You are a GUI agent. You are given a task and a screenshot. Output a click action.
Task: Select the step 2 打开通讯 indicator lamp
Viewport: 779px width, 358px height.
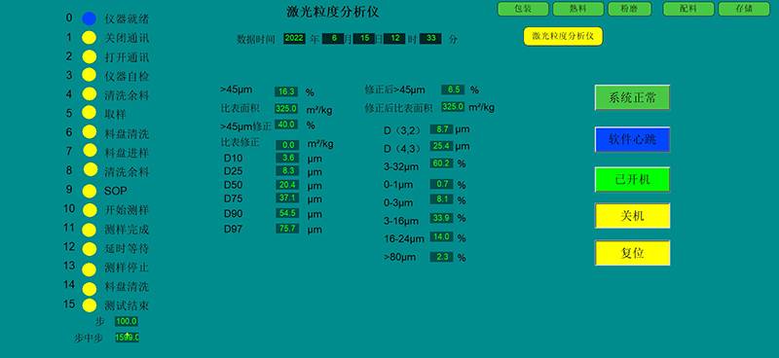tap(89, 56)
